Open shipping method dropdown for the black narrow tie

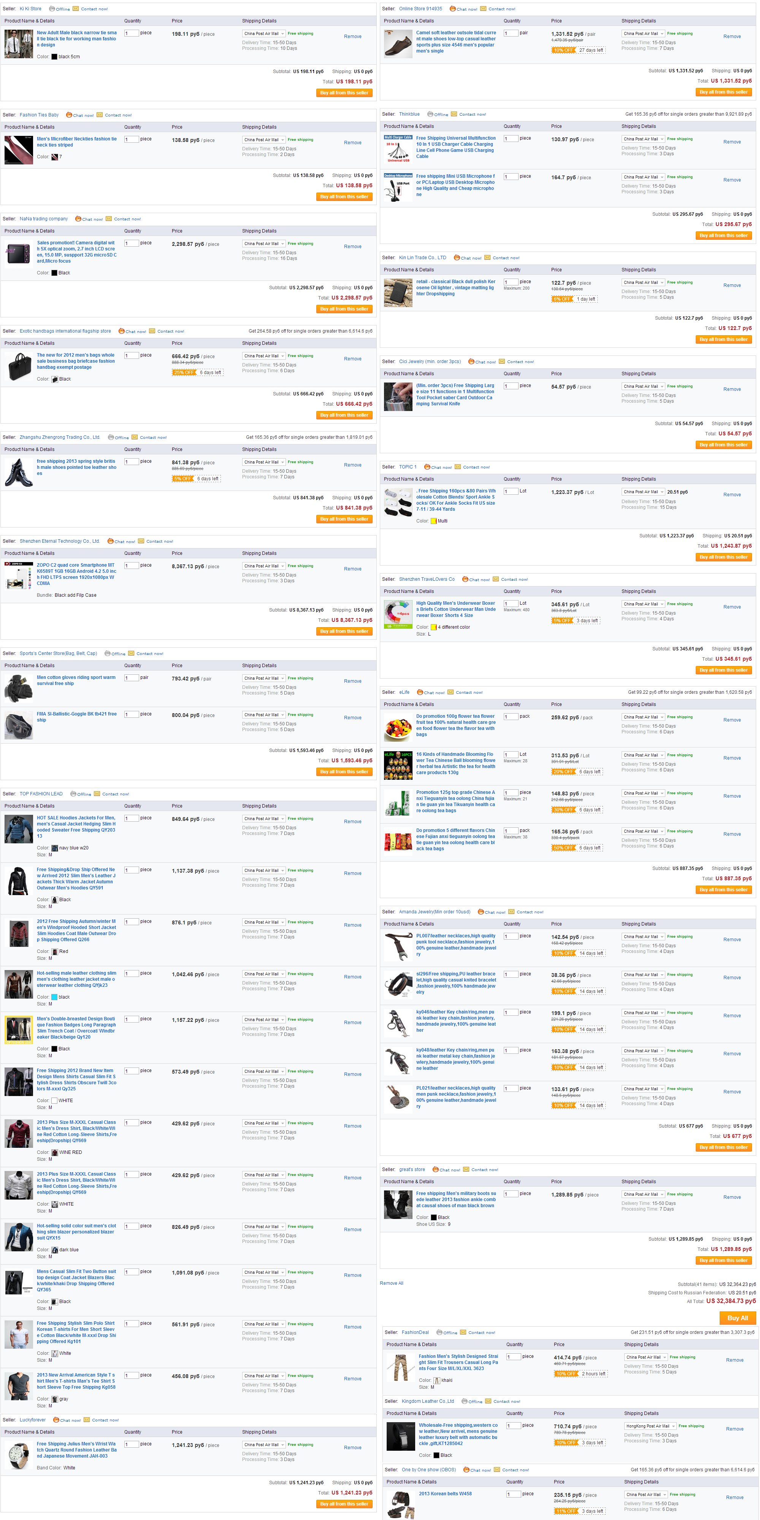(264, 33)
